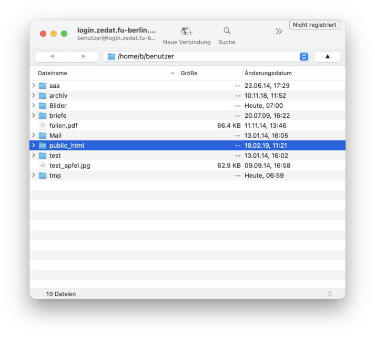Expand the aaa folder
375x338 pixels.
pyautogui.click(x=34, y=86)
